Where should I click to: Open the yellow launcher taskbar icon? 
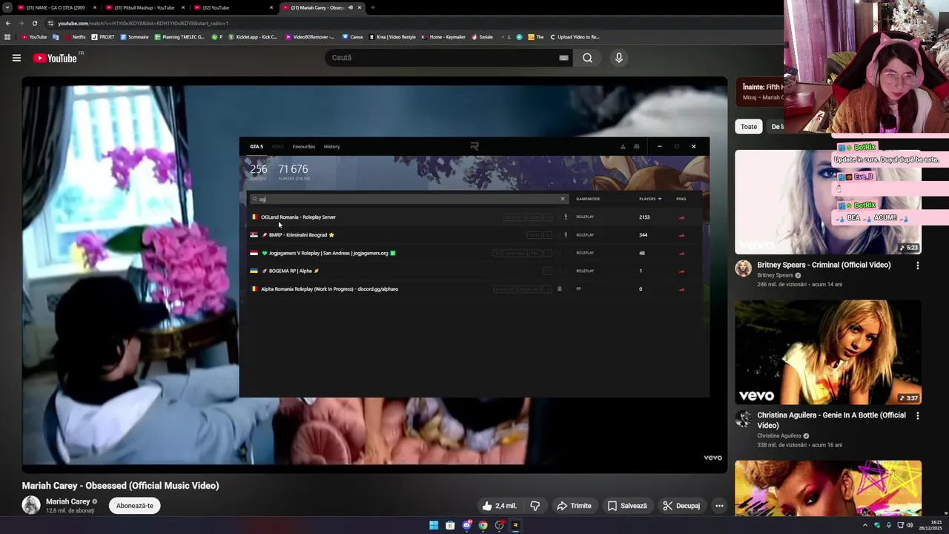[x=515, y=525]
